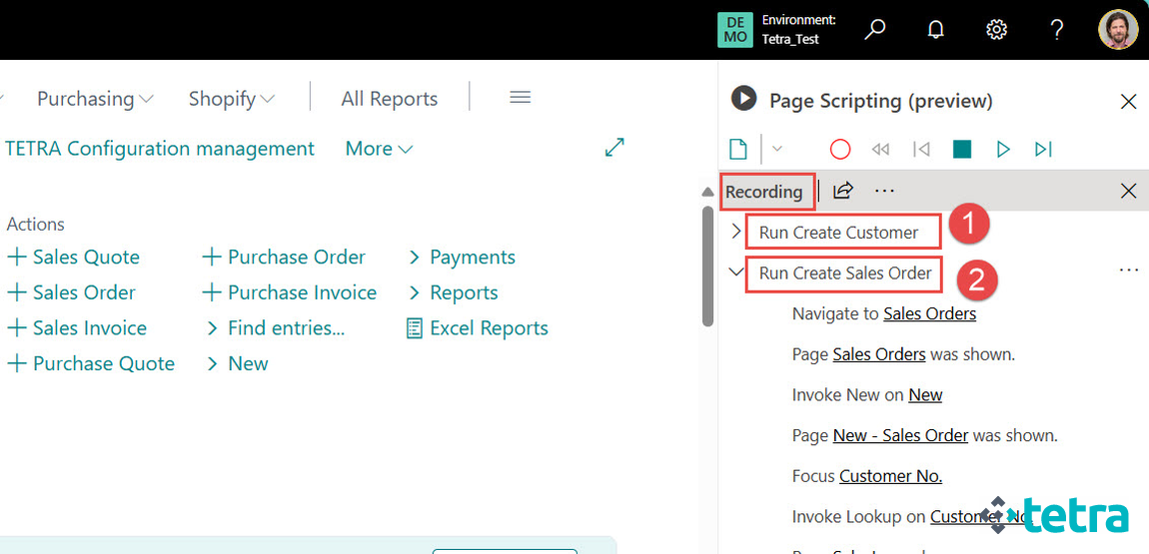Click the expand page arrows icon
This screenshot has height=554, width=1149.
pos(614,147)
